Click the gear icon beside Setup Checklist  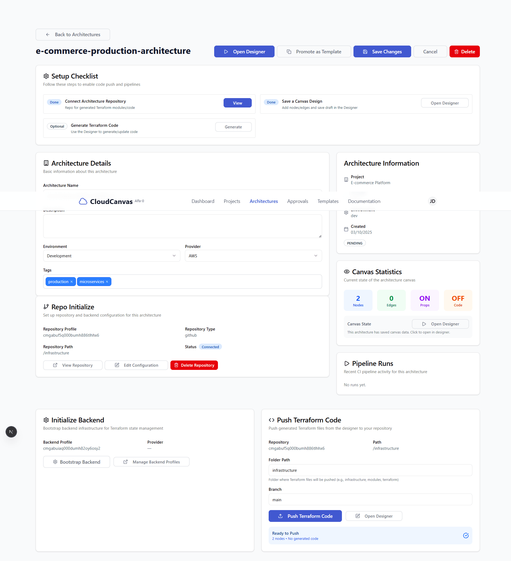point(46,76)
